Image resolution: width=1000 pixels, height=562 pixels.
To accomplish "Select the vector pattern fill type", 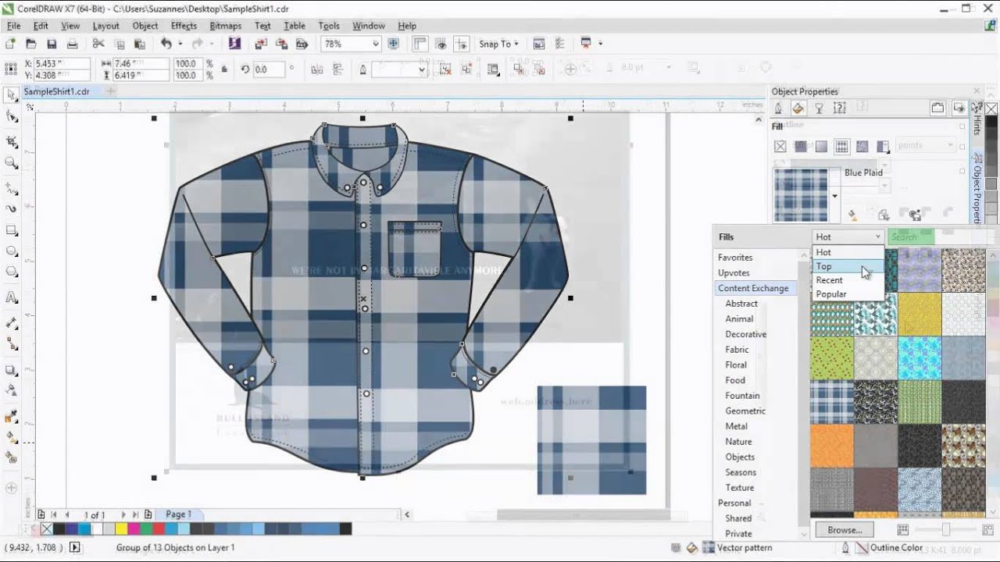I will click(x=841, y=146).
